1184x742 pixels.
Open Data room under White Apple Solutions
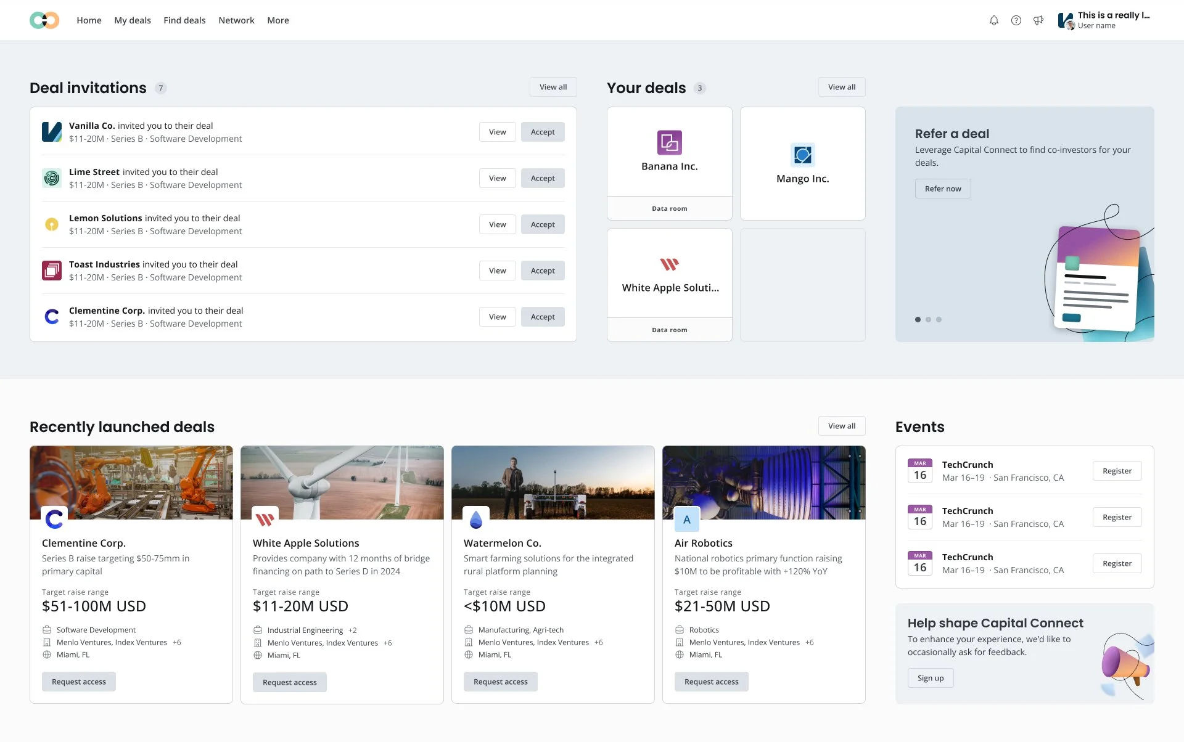[669, 330]
